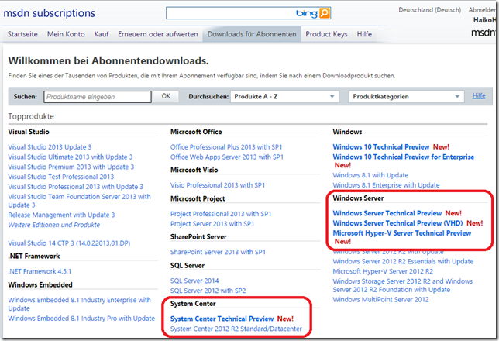Open Windows Embedded 8.1 Industry Enterprise with Update
Image resolution: width=499 pixels, height=341 pixels.
79,304
